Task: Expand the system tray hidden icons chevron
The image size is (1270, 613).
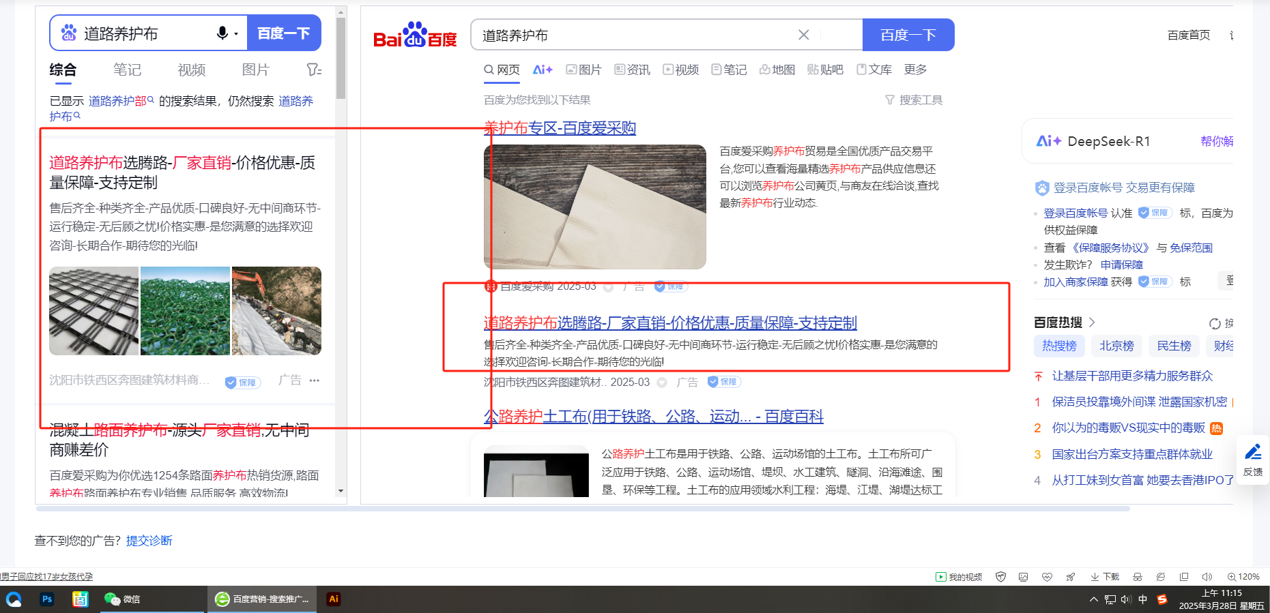Action: coord(1094,599)
